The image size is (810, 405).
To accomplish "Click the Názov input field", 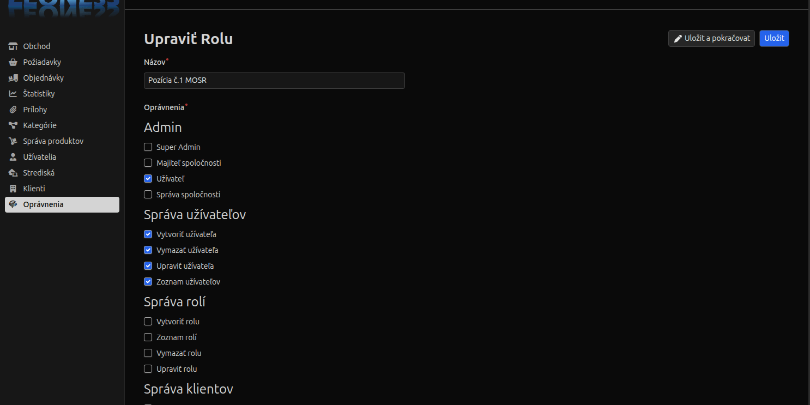I will tap(274, 81).
